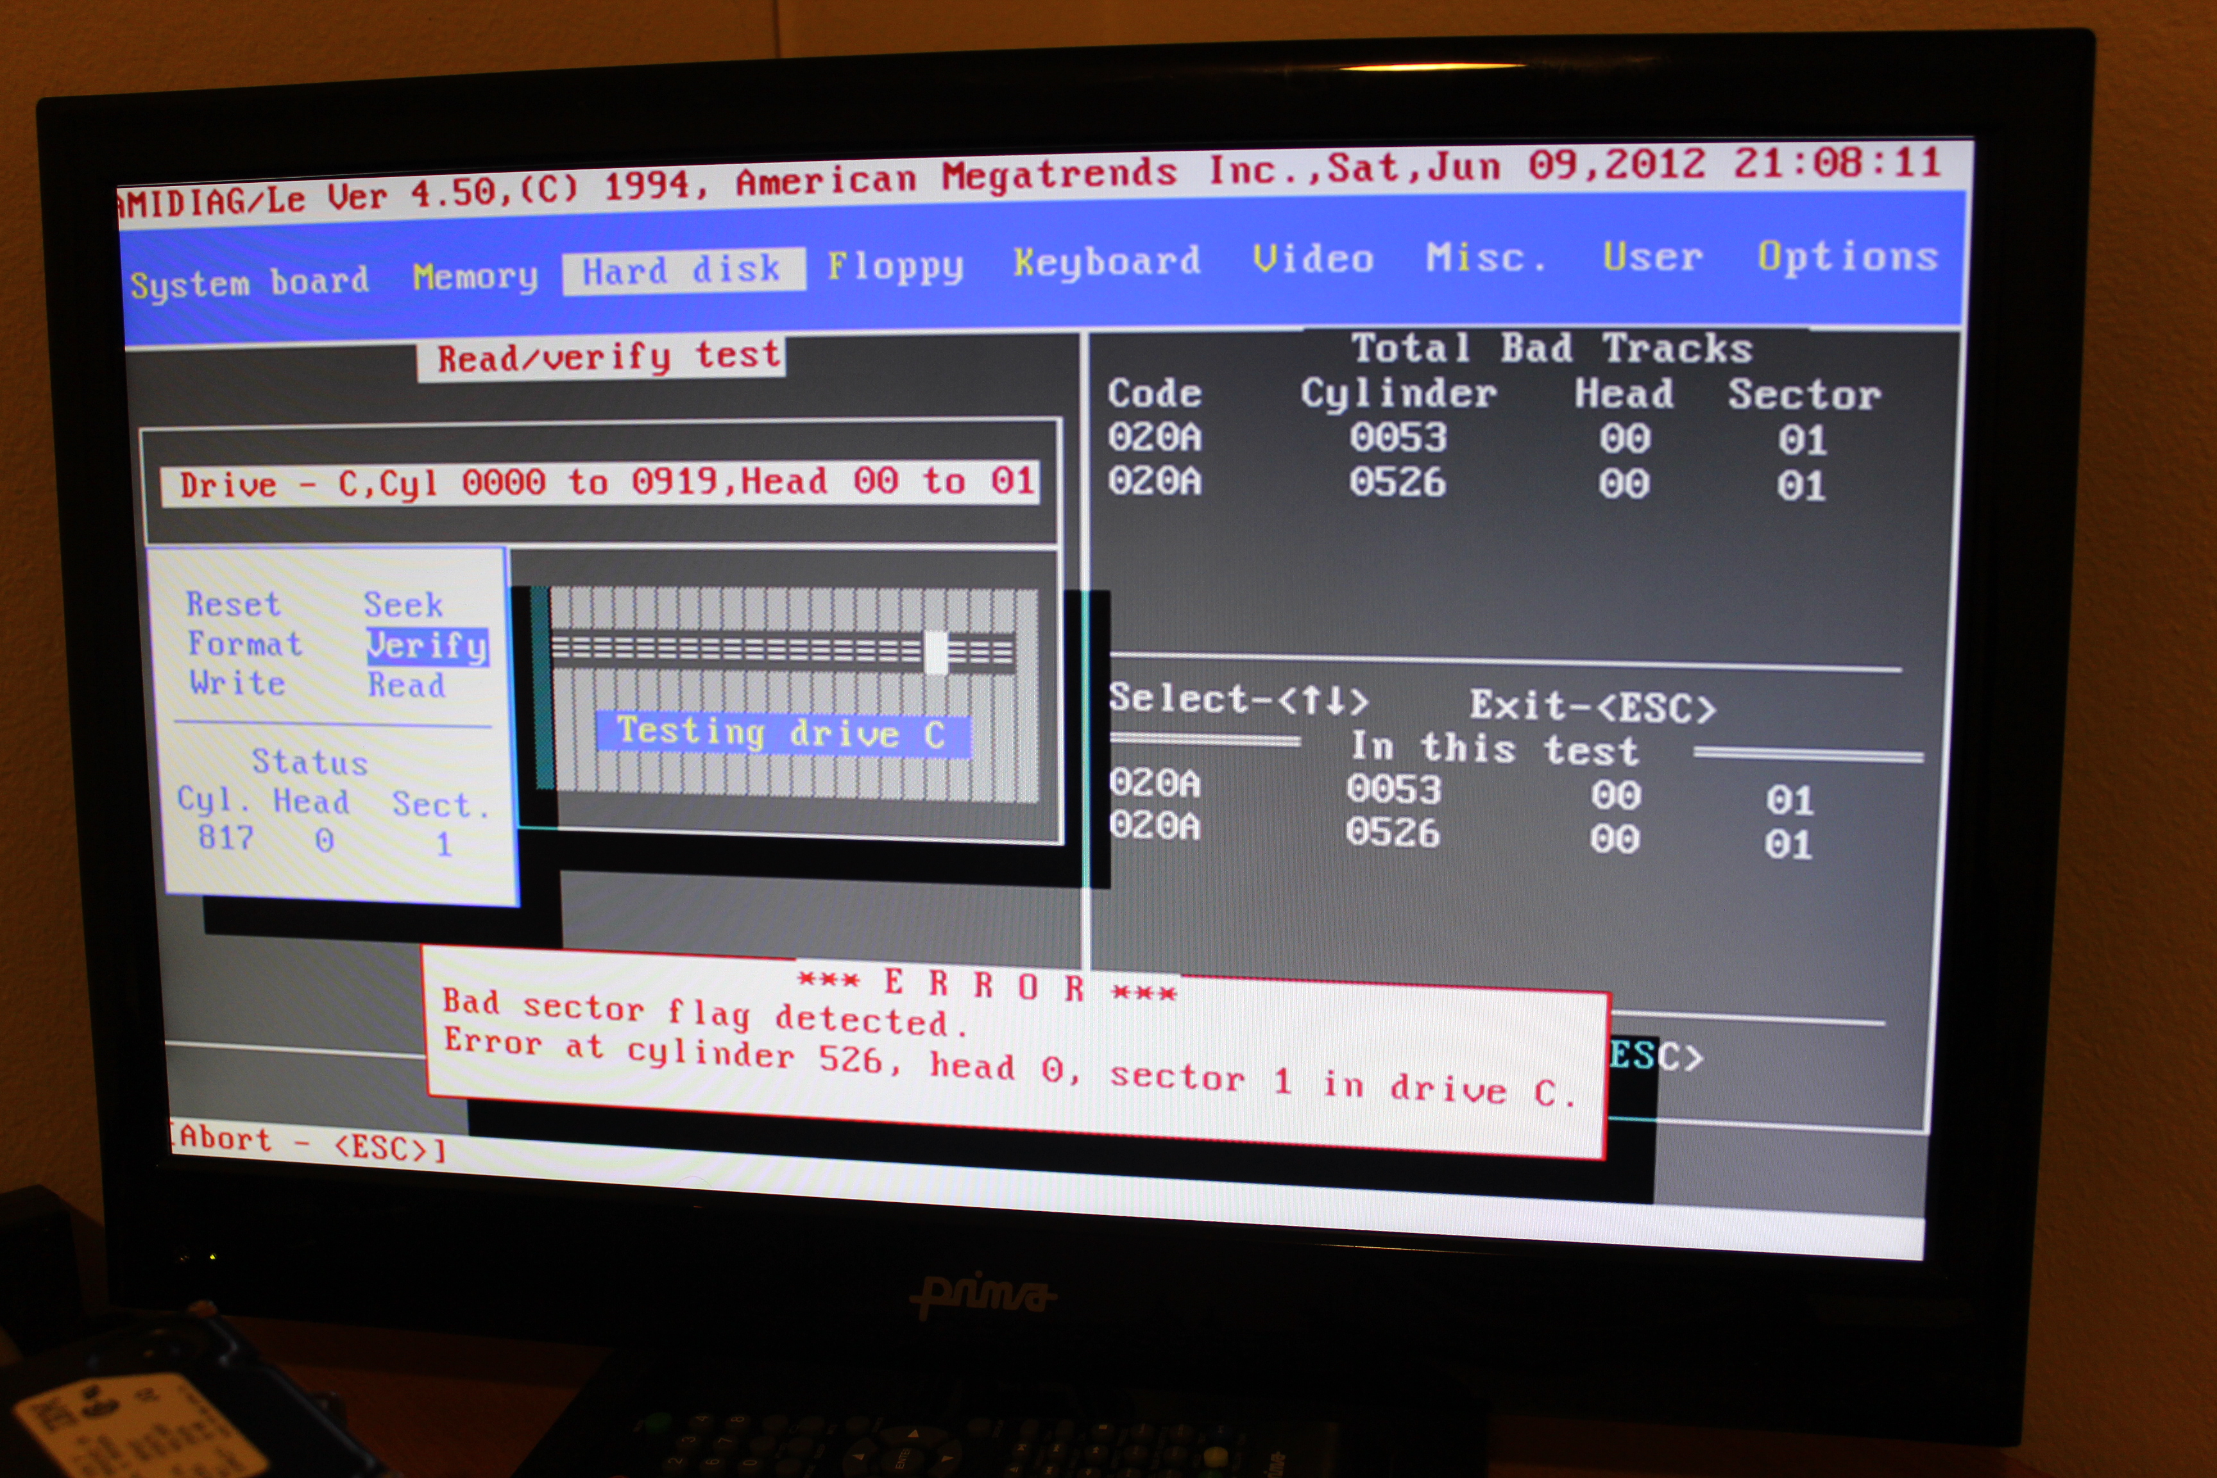Click the Select up/down arrows hint
This screenshot has height=1478, width=2217.
(1239, 699)
